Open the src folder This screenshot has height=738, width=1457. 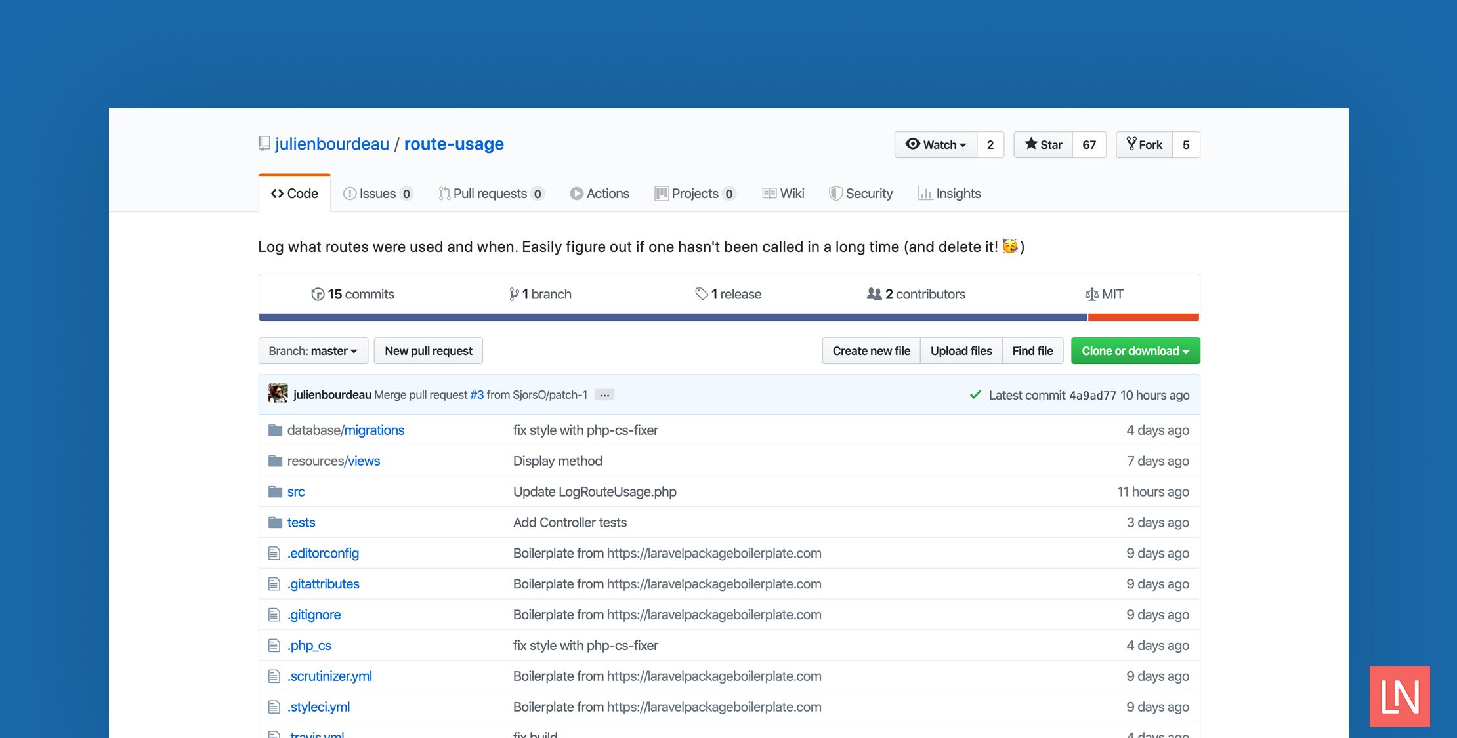point(295,491)
